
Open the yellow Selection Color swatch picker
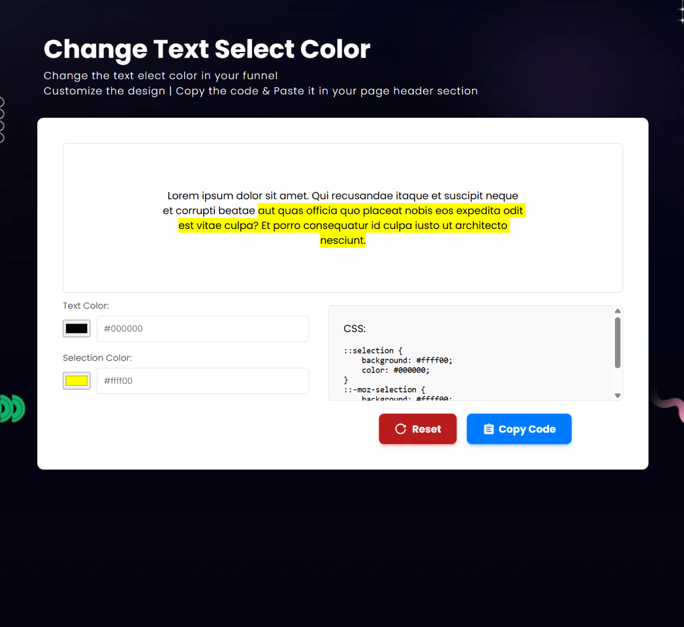point(77,381)
